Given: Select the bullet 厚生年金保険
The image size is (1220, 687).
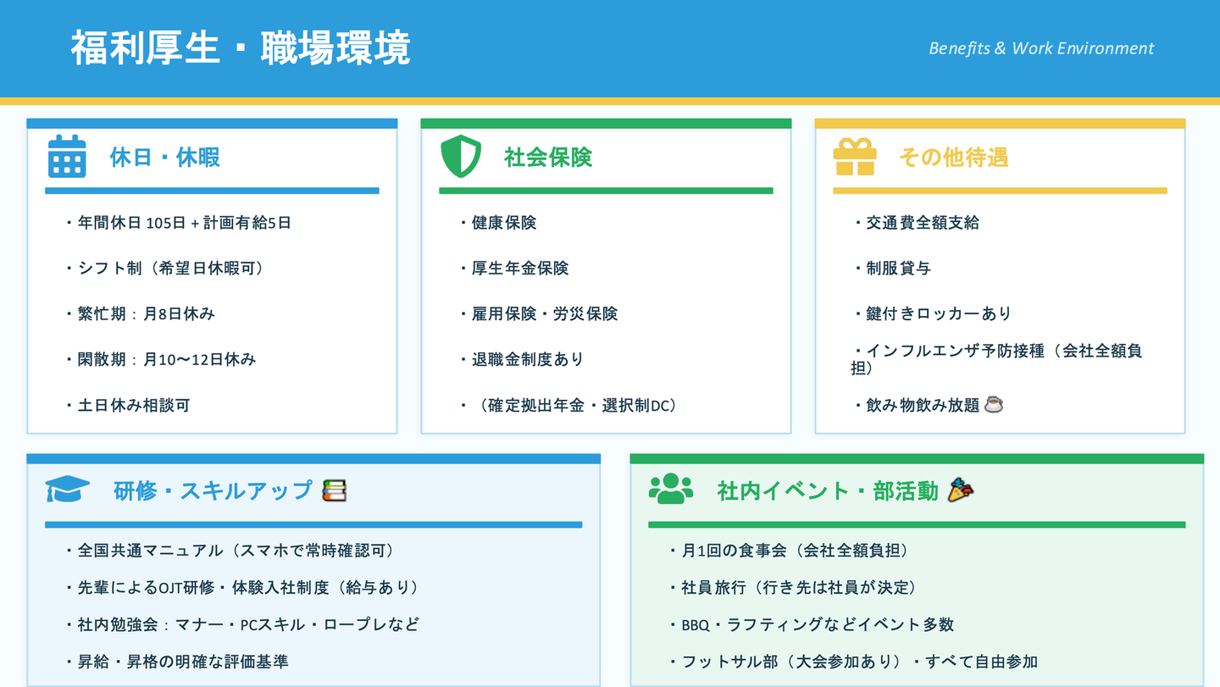Looking at the screenshot, I should pyautogui.click(x=514, y=269).
